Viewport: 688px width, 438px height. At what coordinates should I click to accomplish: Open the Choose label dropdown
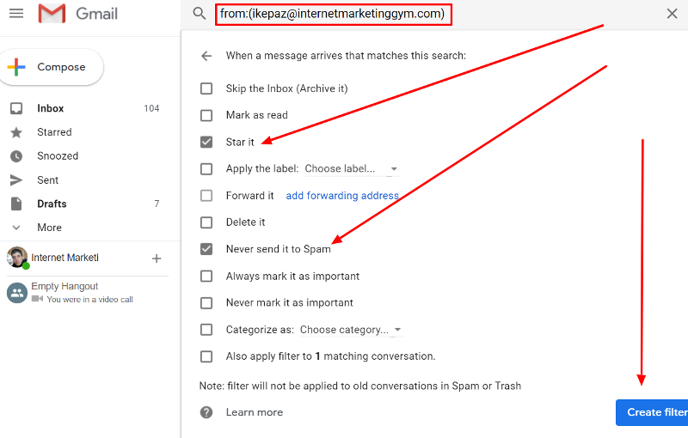point(352,169)
